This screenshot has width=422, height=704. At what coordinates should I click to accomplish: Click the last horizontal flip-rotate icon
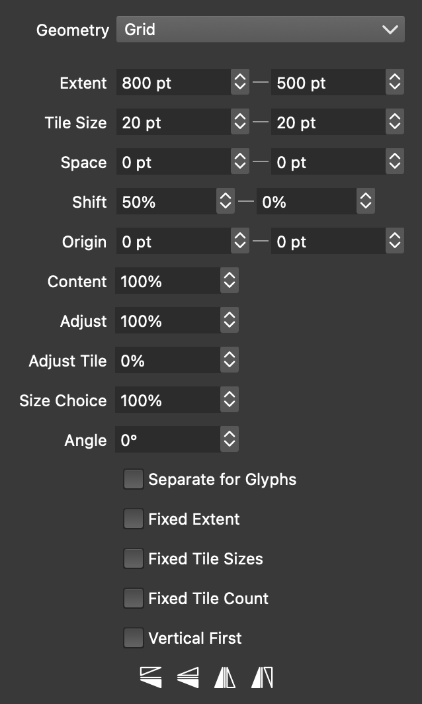[x=263, y=677]
